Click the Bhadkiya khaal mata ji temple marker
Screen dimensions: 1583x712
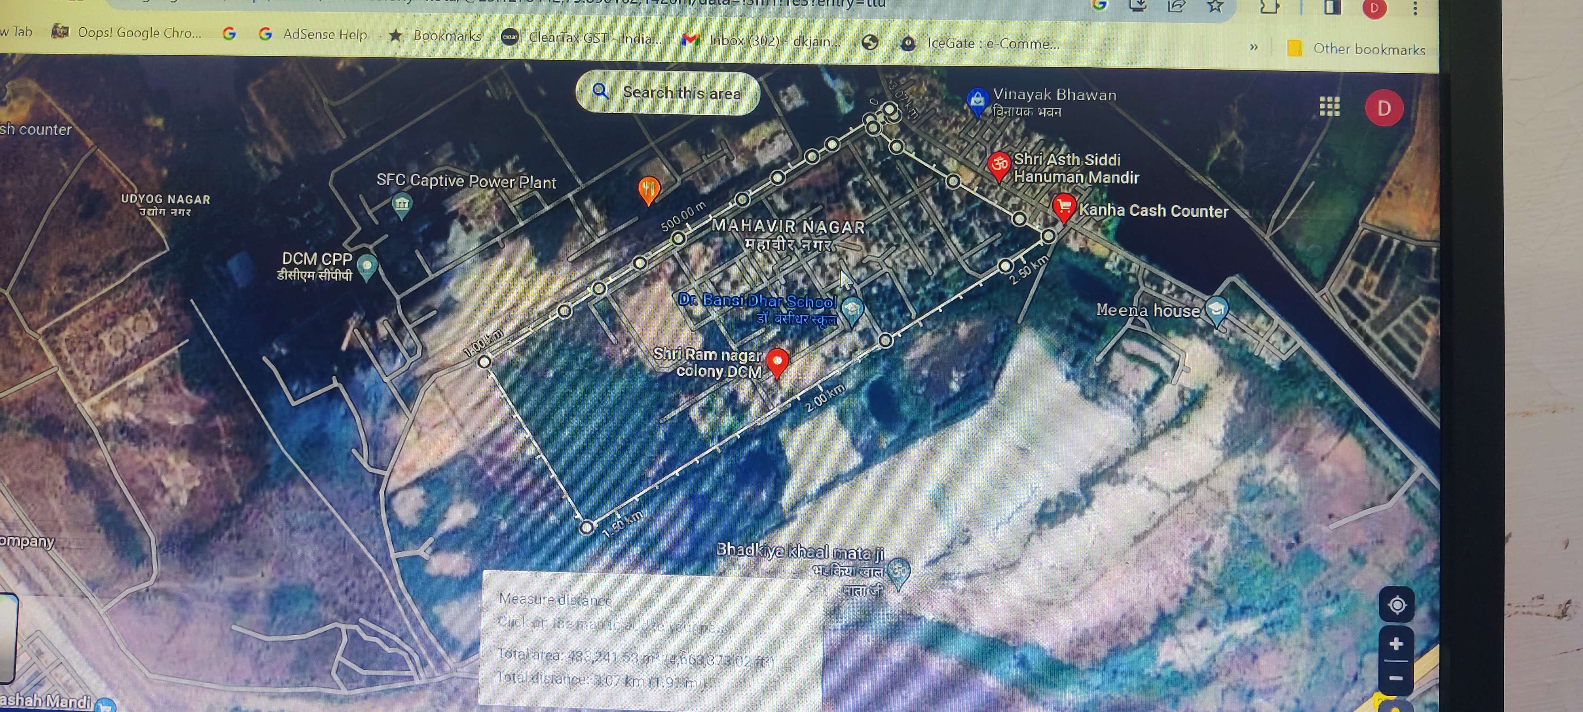[x=898, y=573]
